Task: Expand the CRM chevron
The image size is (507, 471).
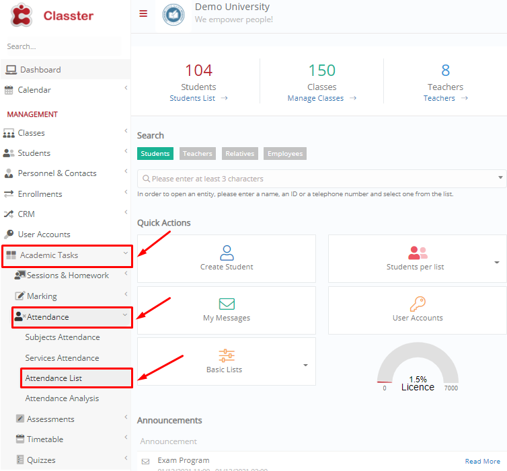Action: 126,212
